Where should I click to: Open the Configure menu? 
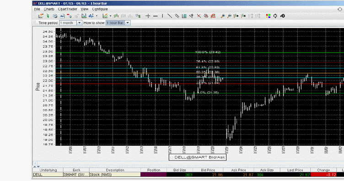(x=100, y=9)
